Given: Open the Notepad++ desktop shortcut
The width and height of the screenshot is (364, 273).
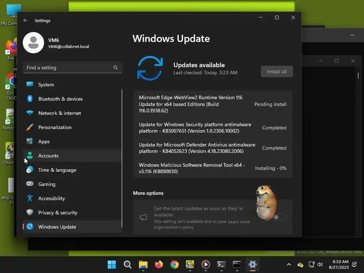Looking at the screenshot, I should point(9,119).
